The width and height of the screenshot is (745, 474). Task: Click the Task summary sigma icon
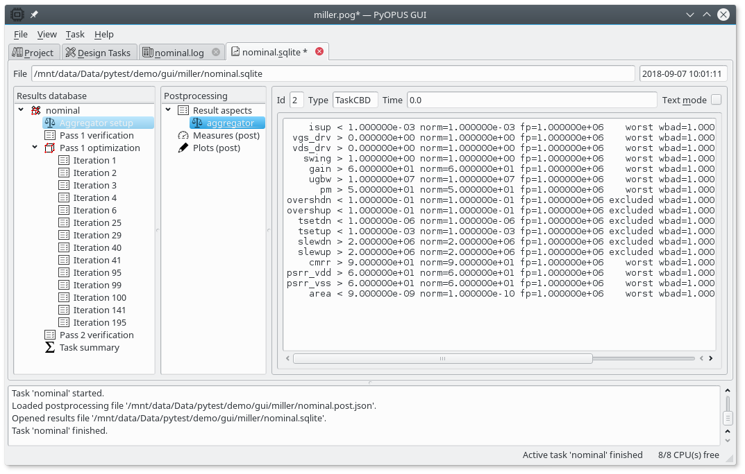(x=49, y=347)
